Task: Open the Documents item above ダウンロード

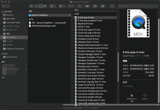Action: [x=14, y=34]
